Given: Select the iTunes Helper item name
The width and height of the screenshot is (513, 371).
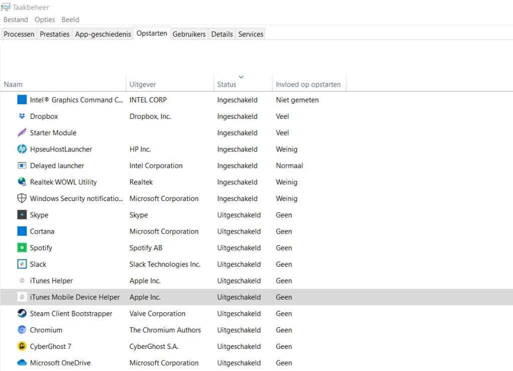Looking at the screenshot, I should [52, 281].
